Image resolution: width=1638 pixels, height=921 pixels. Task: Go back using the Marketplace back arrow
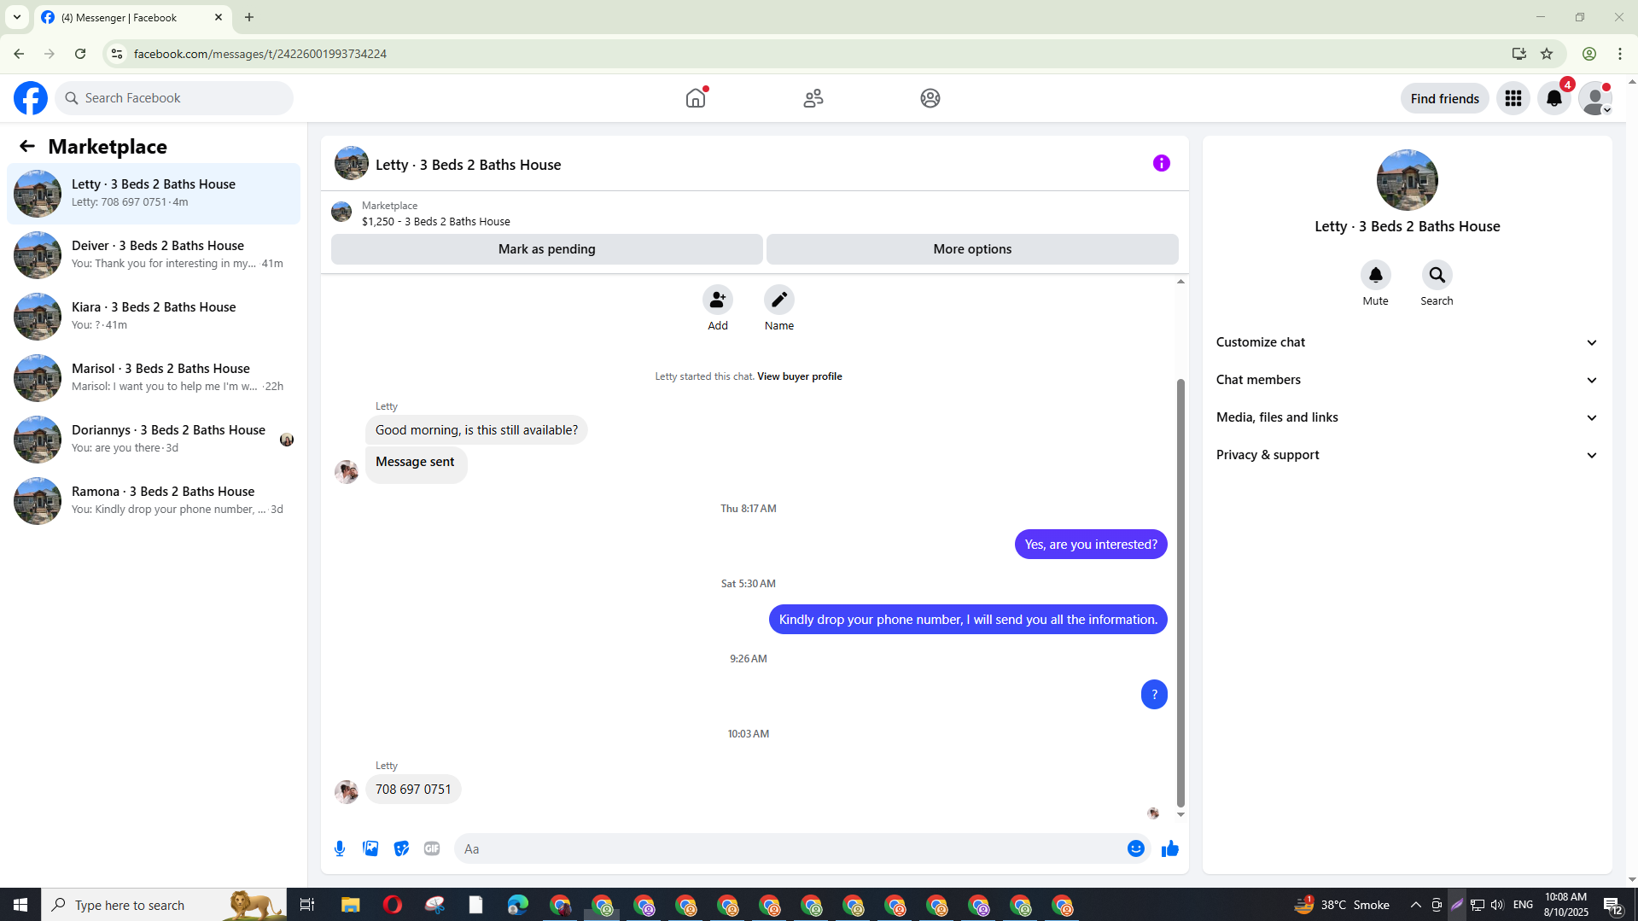[x=27, y=146]
